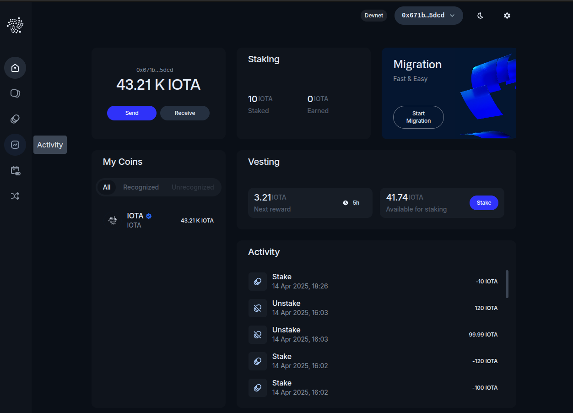Click the blue Send button
Image resolution: width=573 pixels, height=413 pixels.
click(x=132, y=113)
